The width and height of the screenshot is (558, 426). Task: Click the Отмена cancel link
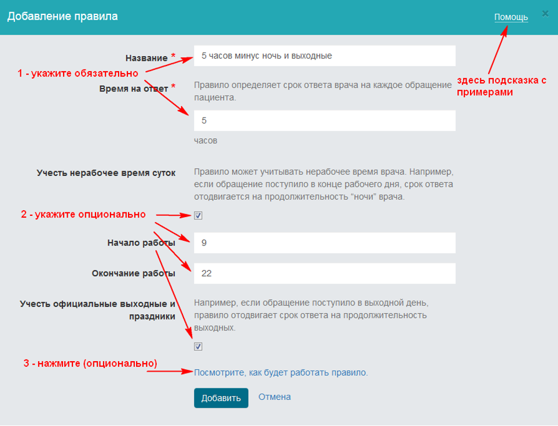[274, 397]
